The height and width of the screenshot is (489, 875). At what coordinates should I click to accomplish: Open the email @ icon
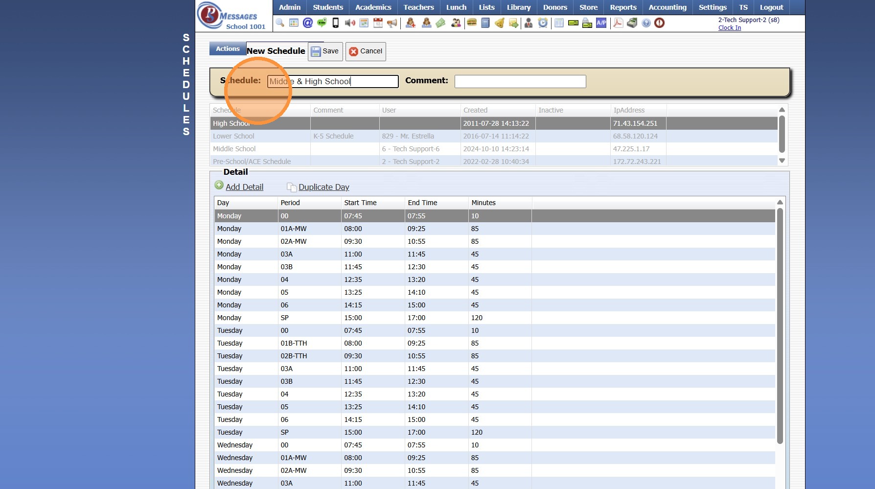point(308,23)
